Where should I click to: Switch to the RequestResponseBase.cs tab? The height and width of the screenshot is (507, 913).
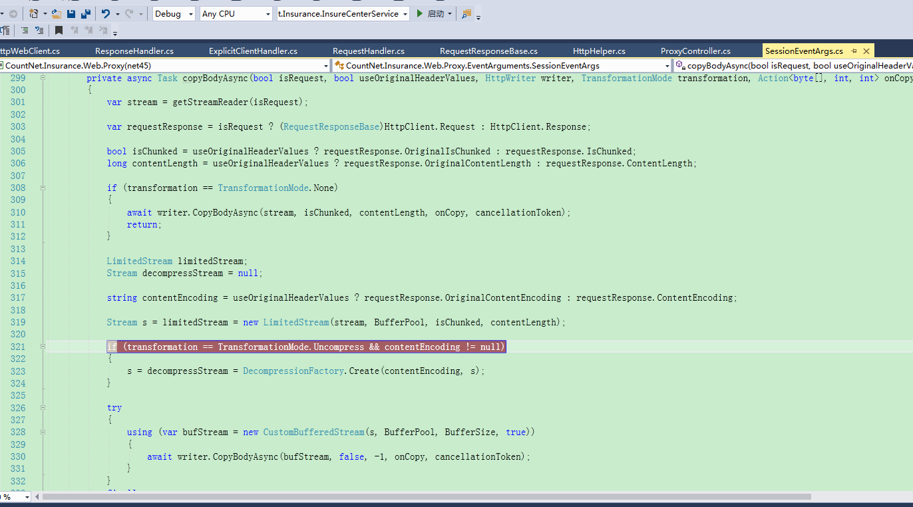(x=488, y=51)
